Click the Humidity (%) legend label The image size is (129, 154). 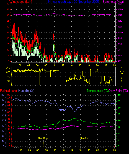point(26,91)
